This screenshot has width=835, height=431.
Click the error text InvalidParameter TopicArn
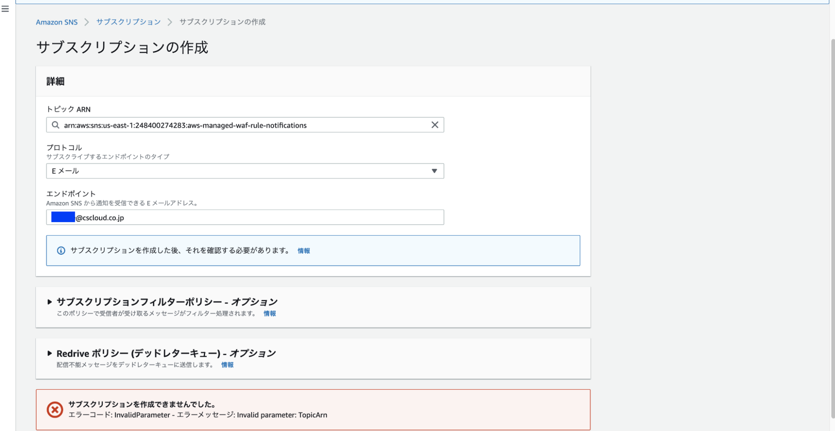tap(198, 415)
